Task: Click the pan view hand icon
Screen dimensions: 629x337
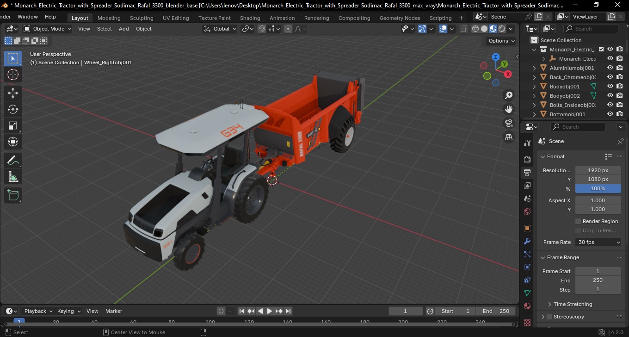Action: (509, 109)
